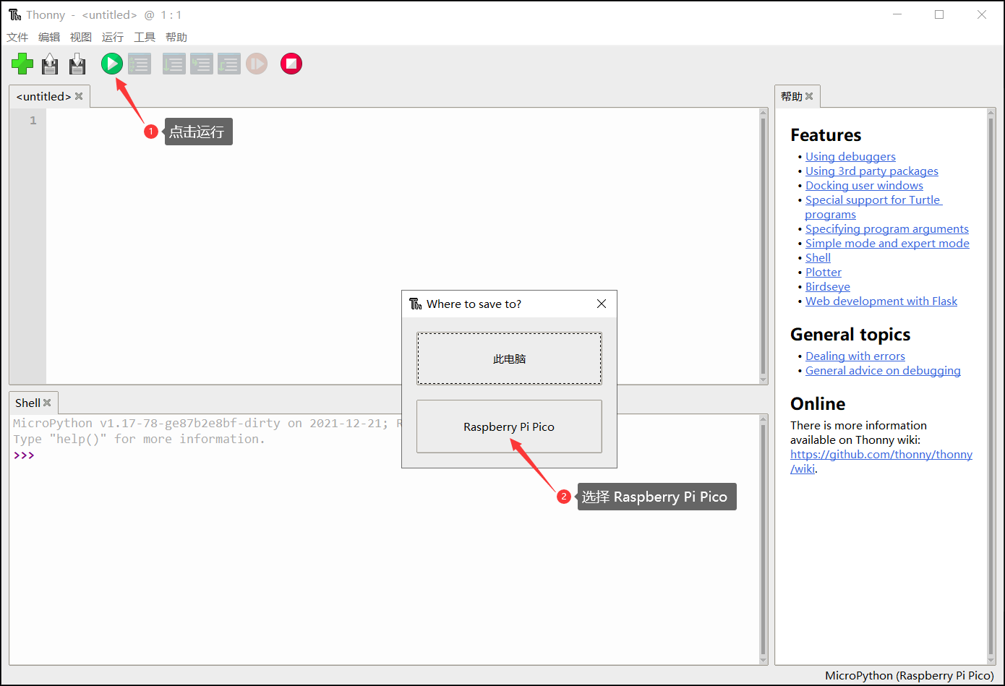Screen dimensions: 1005x686
Task: Open the Shell help link
Action: point(818,257)
